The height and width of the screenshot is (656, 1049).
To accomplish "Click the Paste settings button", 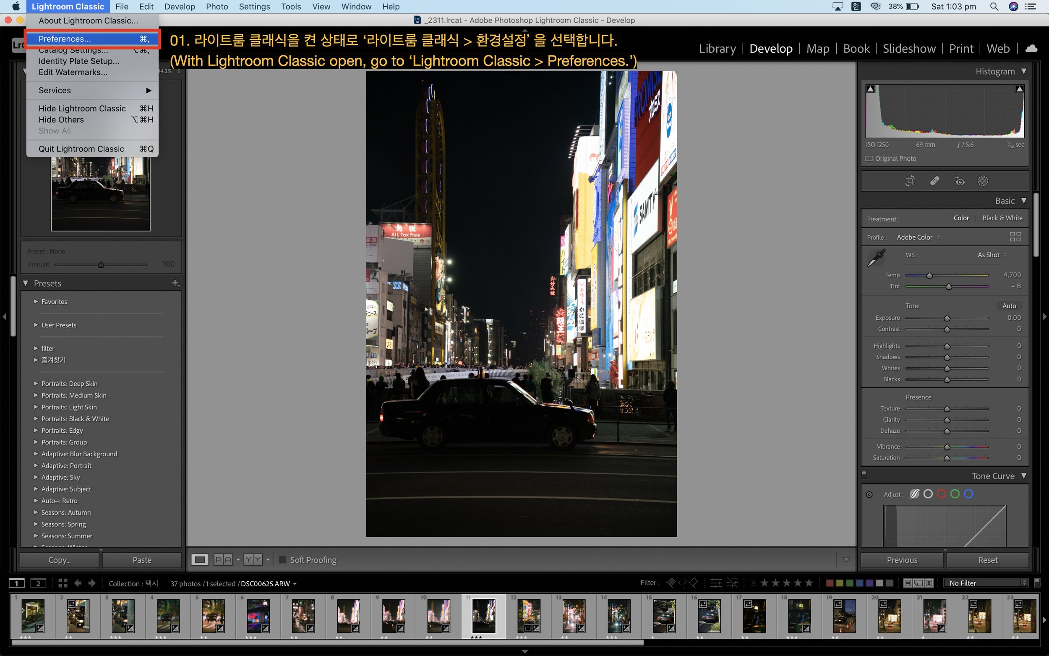I will coord(142,560).
